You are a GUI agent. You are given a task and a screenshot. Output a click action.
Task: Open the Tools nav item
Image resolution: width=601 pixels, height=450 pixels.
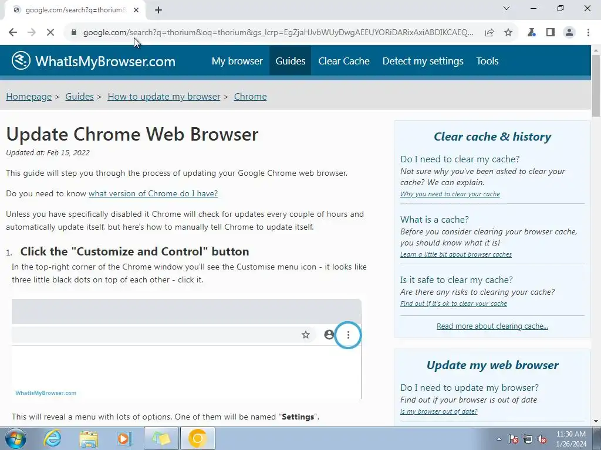(487, 61)
